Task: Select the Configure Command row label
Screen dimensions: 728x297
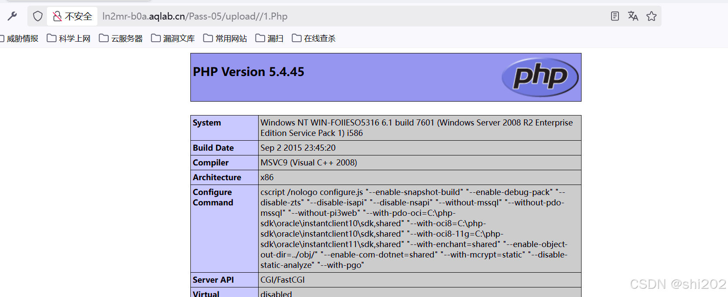Action: [213, 198]
